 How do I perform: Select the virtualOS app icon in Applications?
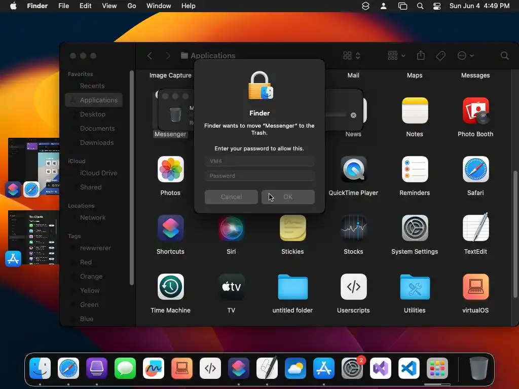click(475, 287)
